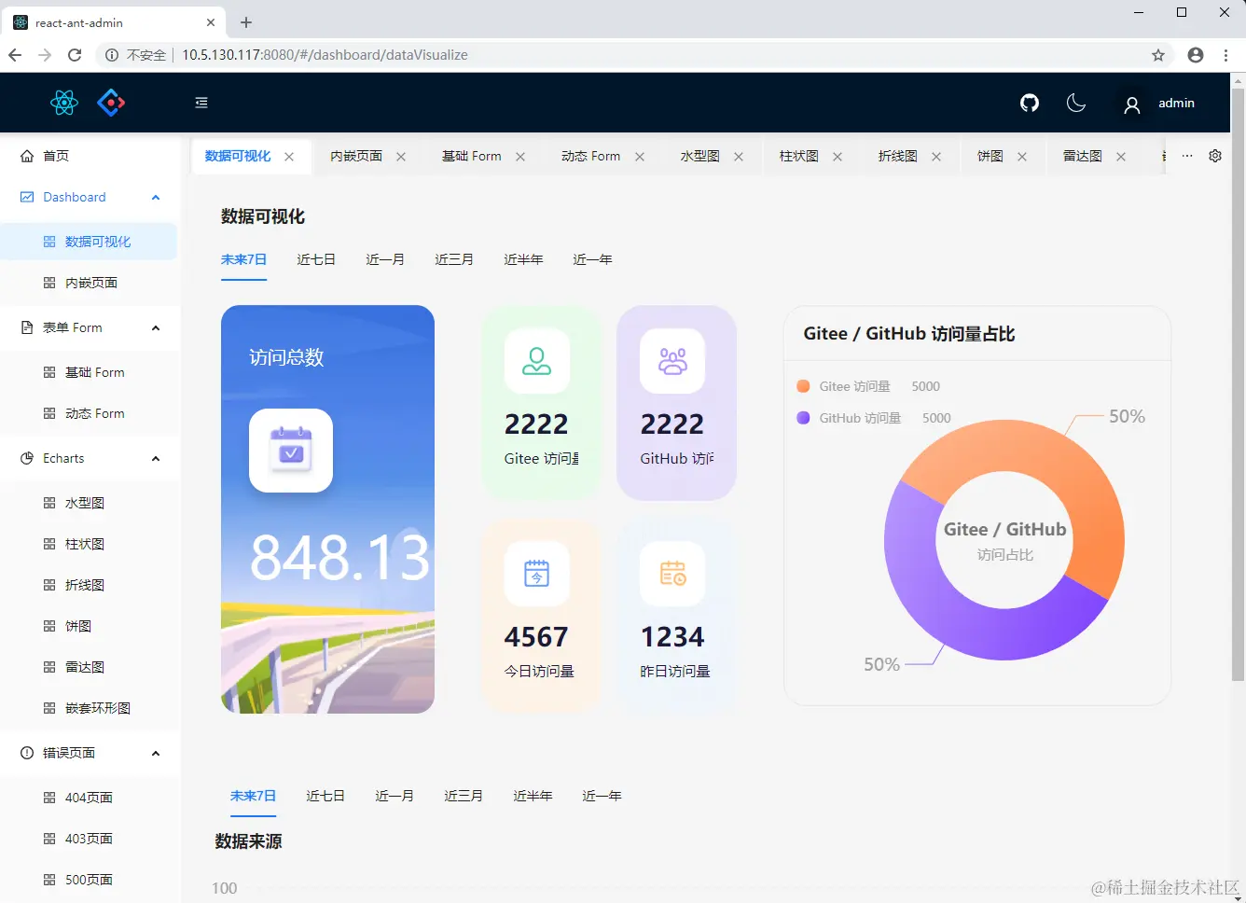1246x903 pixels.
Task: Close the 折线图 tab
Action: click(x=936, y=157)
